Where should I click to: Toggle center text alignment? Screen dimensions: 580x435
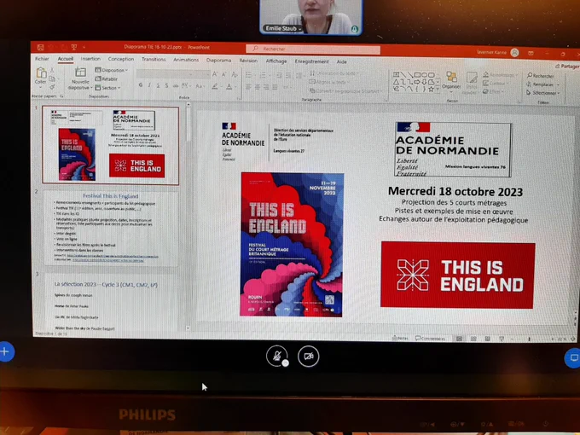(x=258, y=87)
